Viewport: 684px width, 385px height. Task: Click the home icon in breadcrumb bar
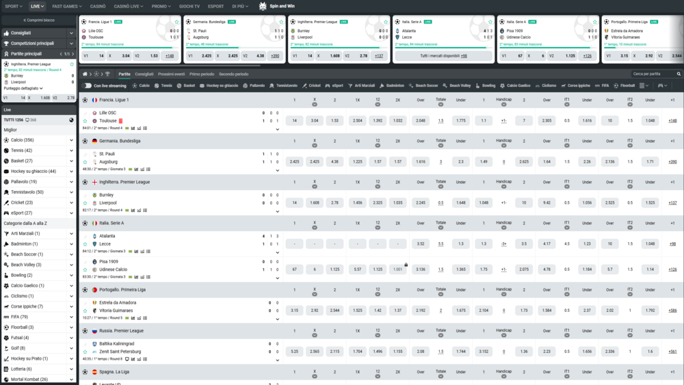point(85,74)
